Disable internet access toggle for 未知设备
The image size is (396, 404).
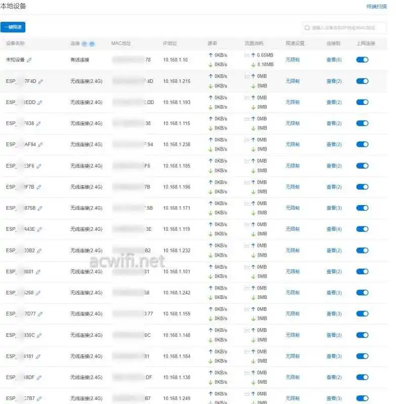[362, 60]
